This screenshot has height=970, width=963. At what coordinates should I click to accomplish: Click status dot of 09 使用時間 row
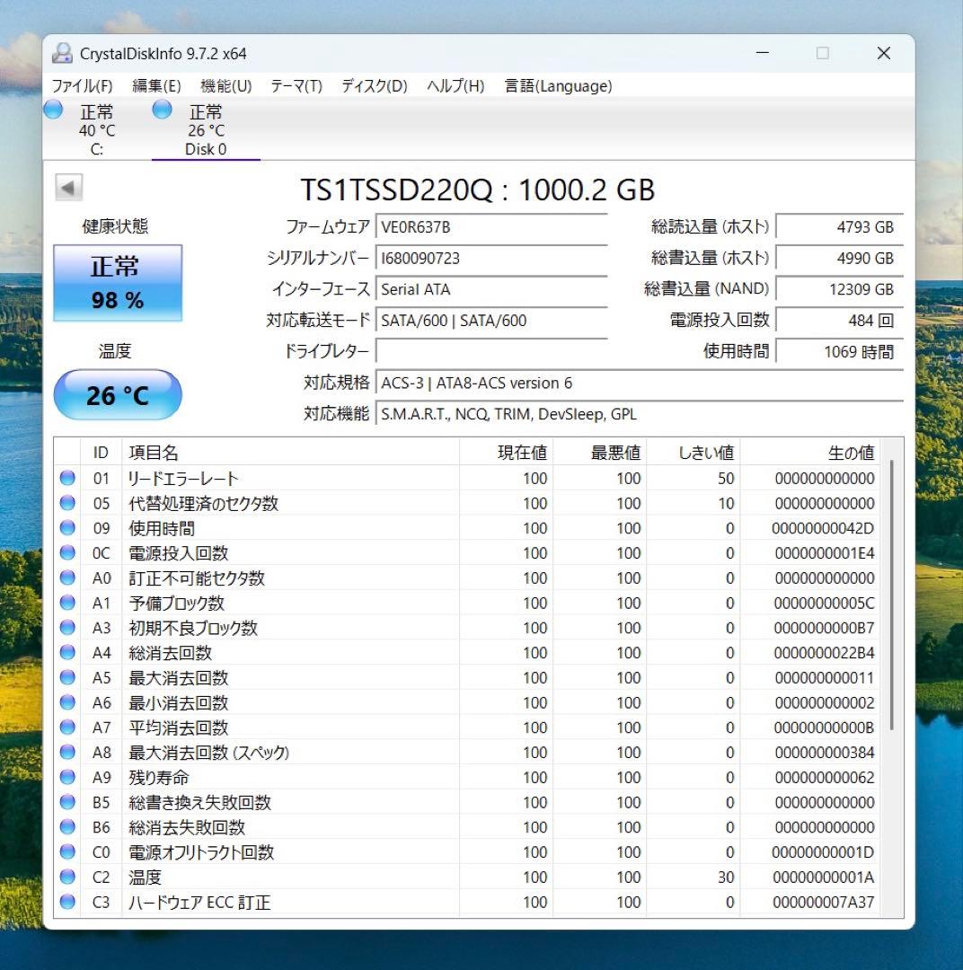(x=67, y=528)
